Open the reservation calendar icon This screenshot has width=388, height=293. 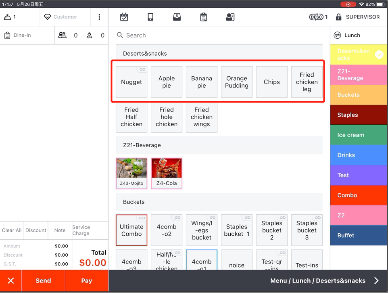pos(124,17)
